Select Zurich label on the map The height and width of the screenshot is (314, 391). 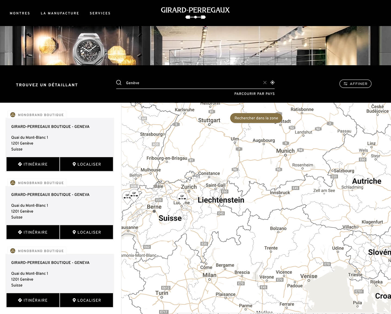point(189,187)
